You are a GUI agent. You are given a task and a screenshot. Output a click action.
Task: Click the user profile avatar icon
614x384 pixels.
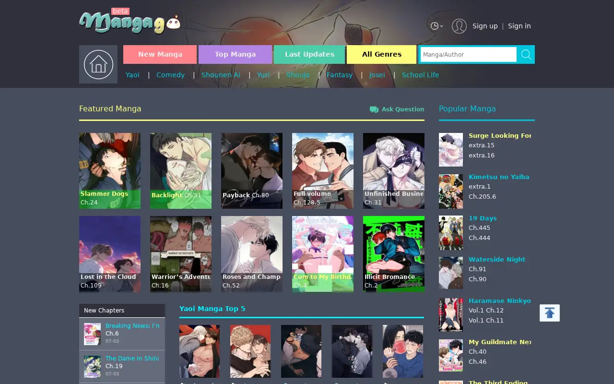tap(459, 26)
